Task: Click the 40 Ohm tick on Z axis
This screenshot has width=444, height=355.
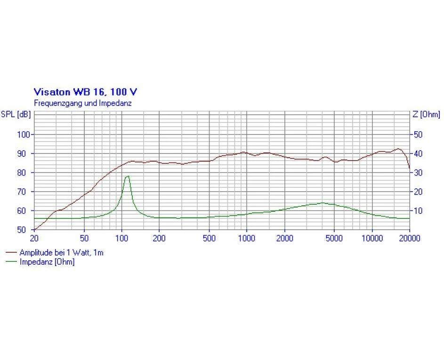Action: (x=418, y=153)
